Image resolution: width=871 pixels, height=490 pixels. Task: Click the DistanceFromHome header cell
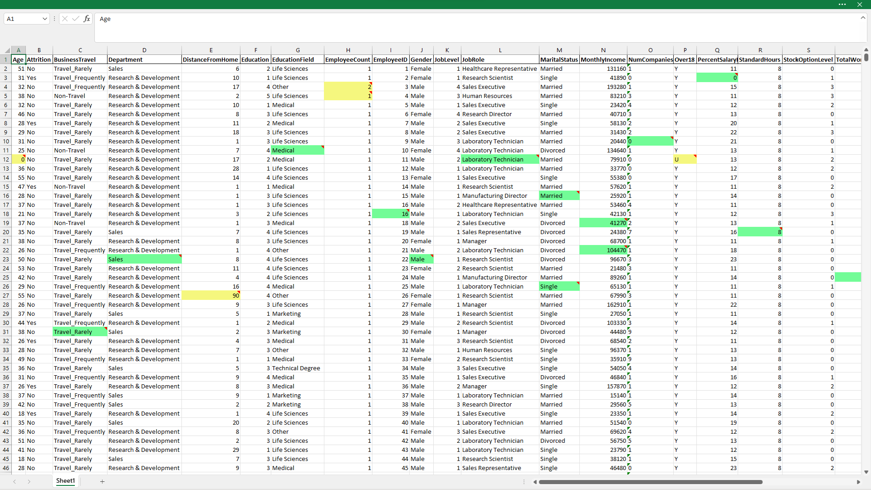pos(211,59)
